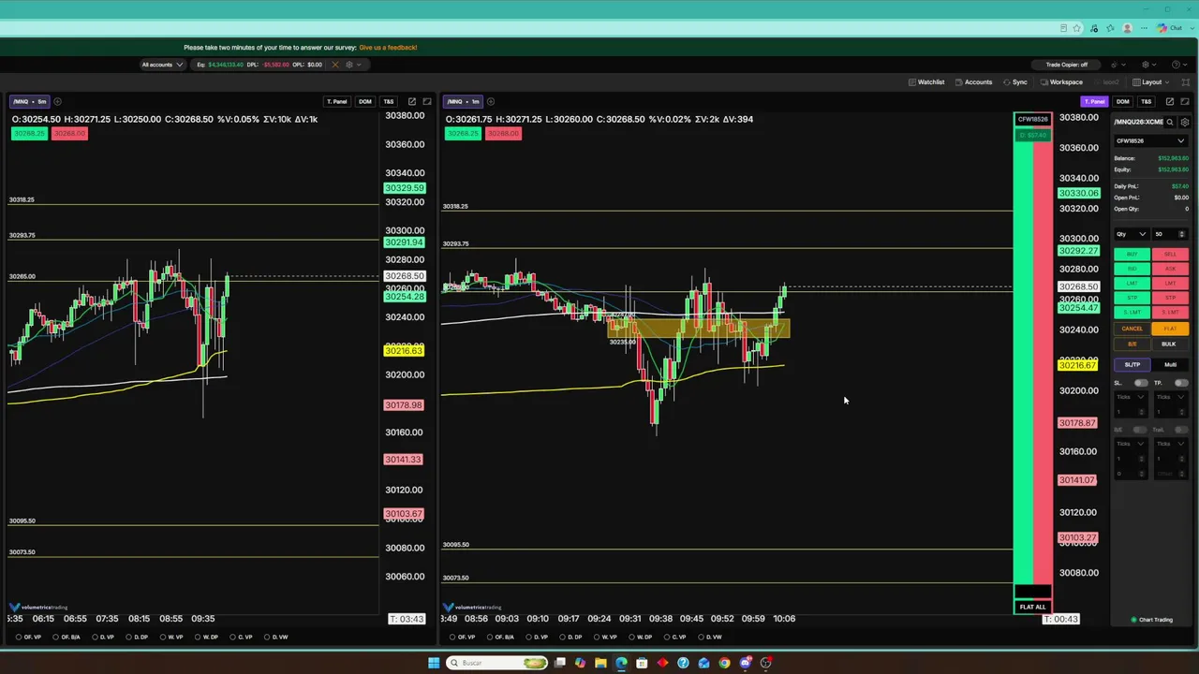1199x674 pixels.
Task: Toggle OF. VP on left chart
Action: (28, 637)
